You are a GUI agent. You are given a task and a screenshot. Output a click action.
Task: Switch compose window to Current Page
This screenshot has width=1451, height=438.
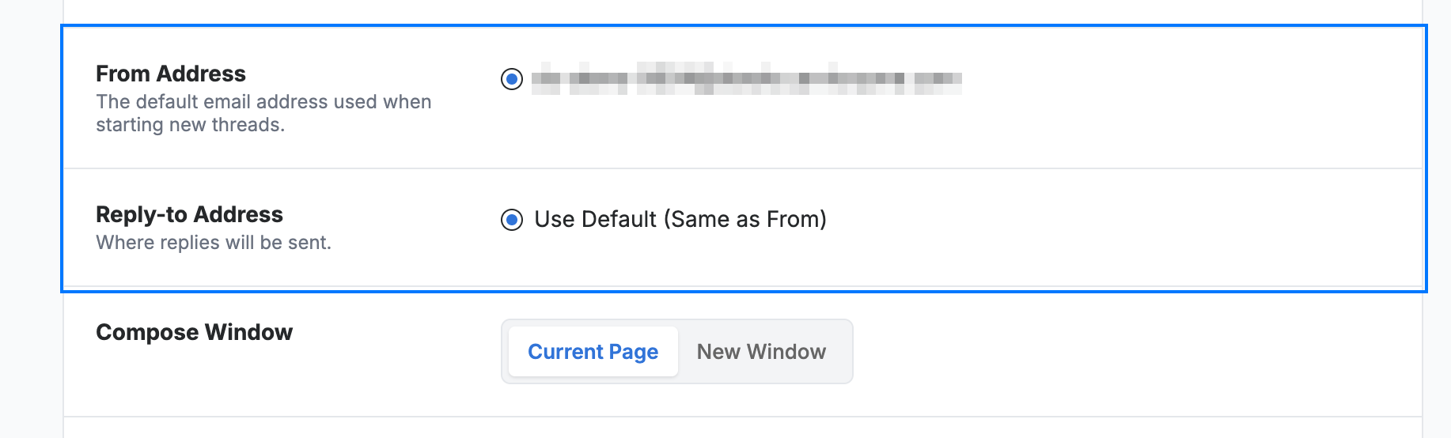(x=593, y=352)
